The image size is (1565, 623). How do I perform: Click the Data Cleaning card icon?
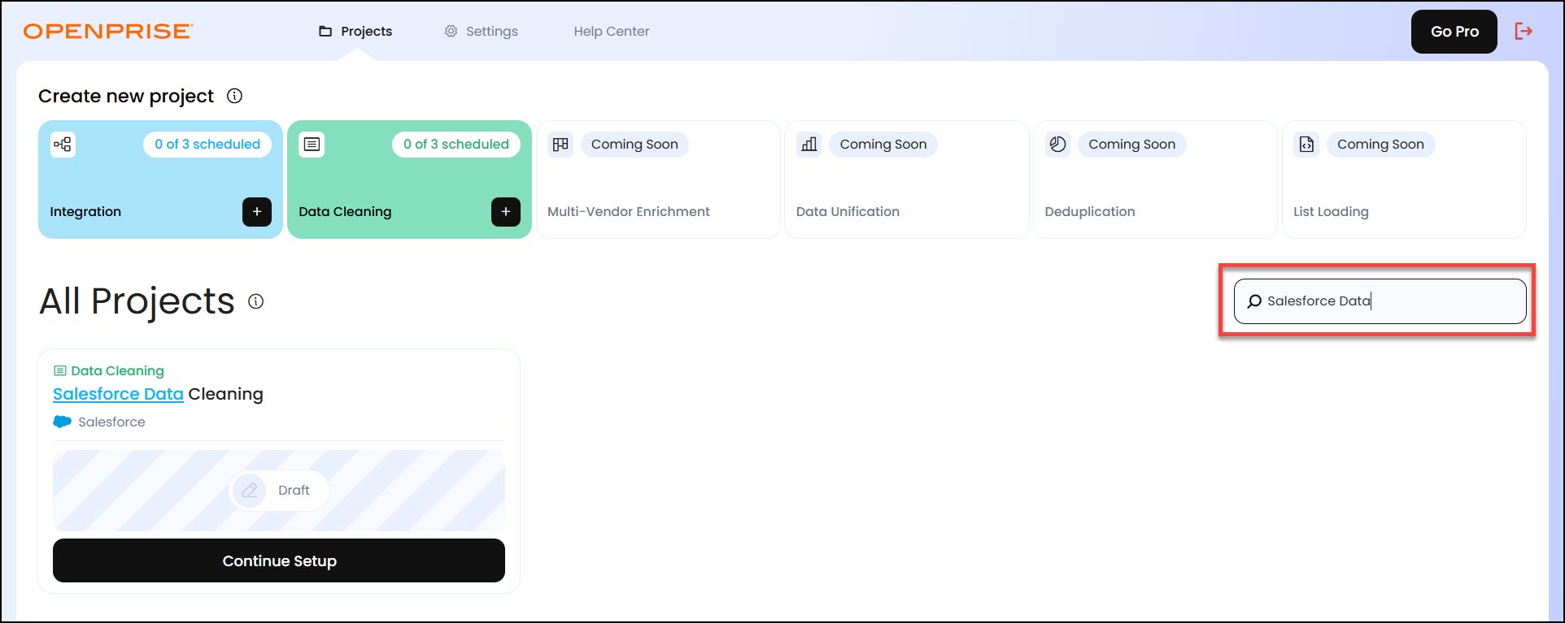click(x=312, y=145)
